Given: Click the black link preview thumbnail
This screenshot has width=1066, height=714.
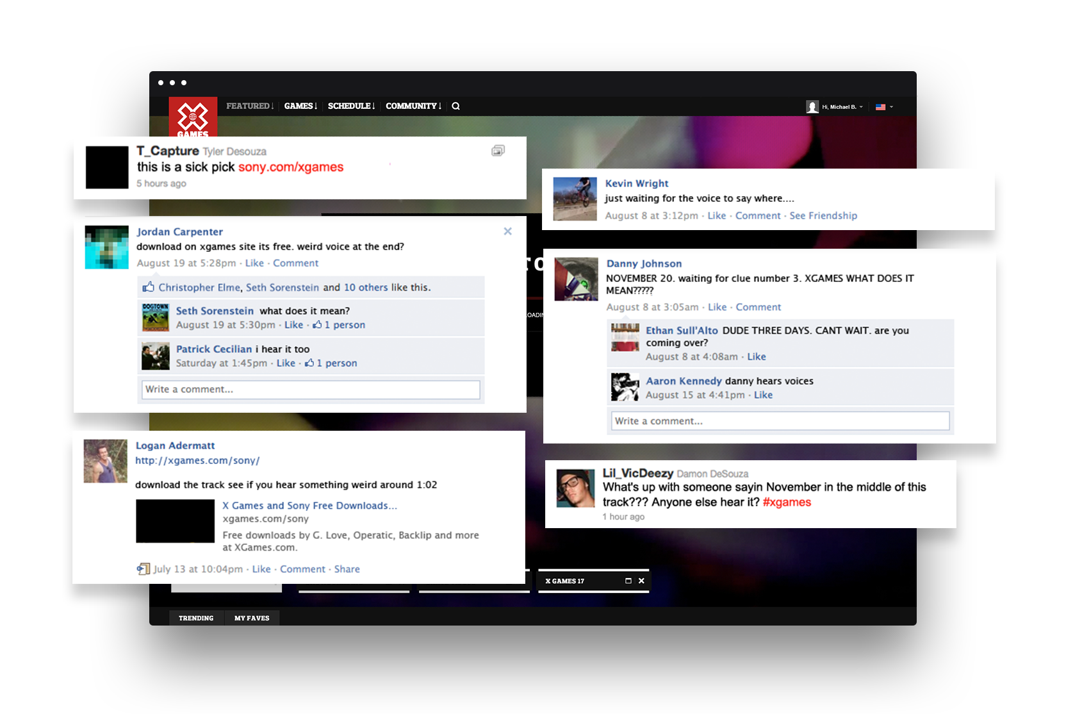Looking at the screenshot, I should coord(175,521).
